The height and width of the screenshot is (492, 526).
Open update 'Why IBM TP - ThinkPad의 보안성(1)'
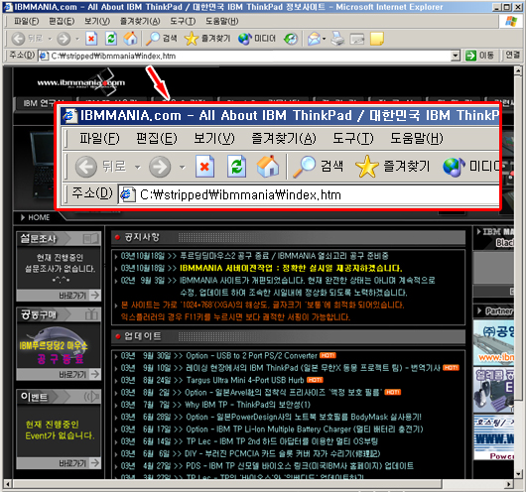[248, 405]
